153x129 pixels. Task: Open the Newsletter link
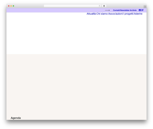pos(125,10)
